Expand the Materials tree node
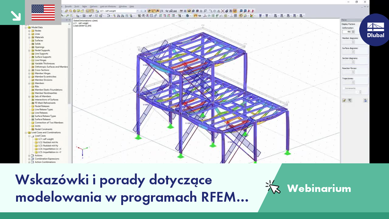389x219 pixels. pos(29,37)
